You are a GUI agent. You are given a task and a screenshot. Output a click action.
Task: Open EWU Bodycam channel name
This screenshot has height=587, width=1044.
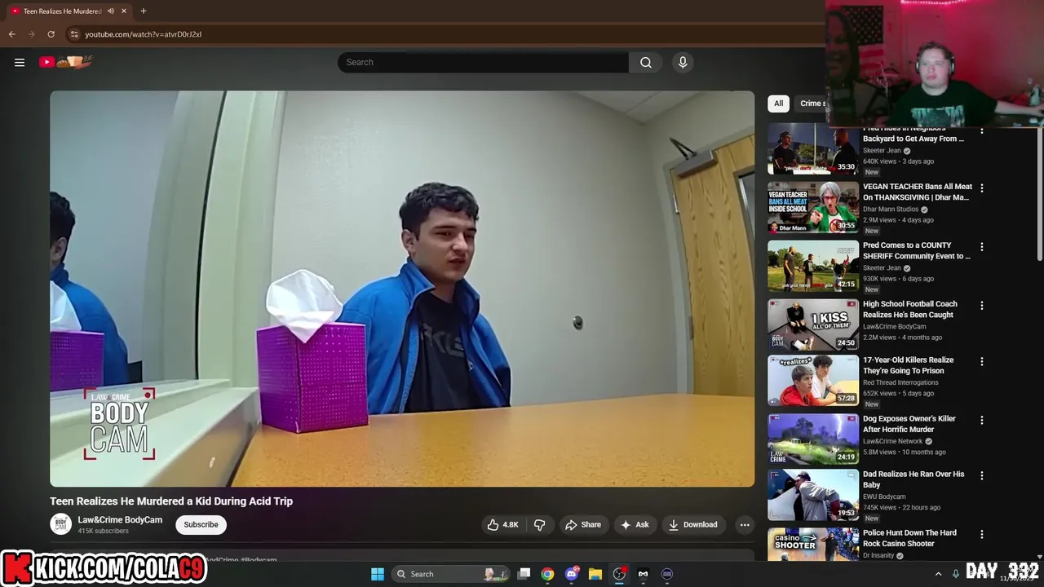click(884, 497)
